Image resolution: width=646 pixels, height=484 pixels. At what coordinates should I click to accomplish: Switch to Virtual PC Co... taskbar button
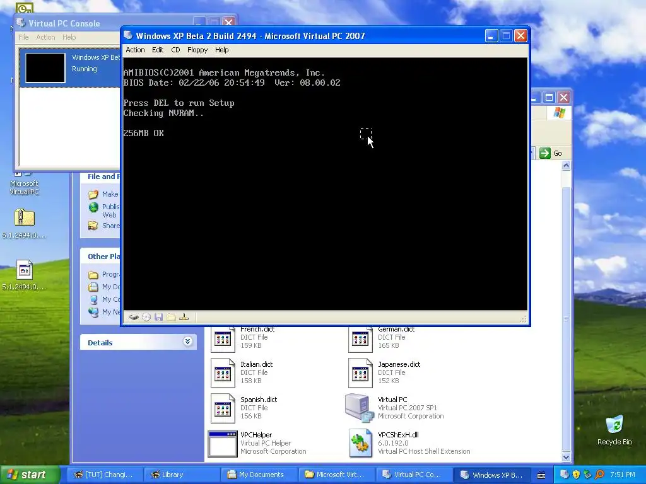[413, 475]
